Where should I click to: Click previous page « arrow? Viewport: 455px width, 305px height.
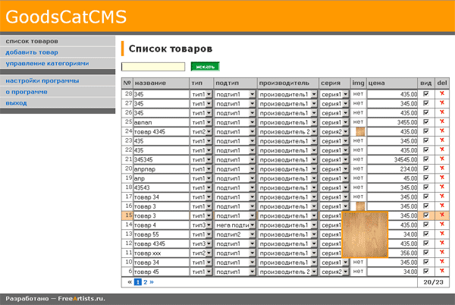pyautogui.click(x=130, y=282)
